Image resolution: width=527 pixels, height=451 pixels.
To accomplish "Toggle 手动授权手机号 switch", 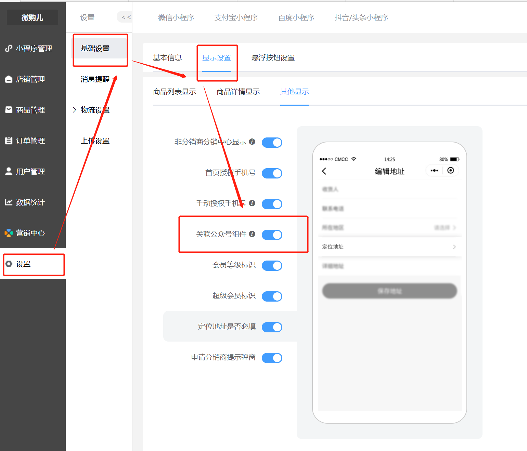I will pos(272,204).
